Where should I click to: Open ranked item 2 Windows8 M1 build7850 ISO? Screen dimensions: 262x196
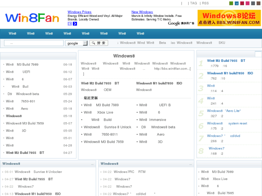point(230,73)
